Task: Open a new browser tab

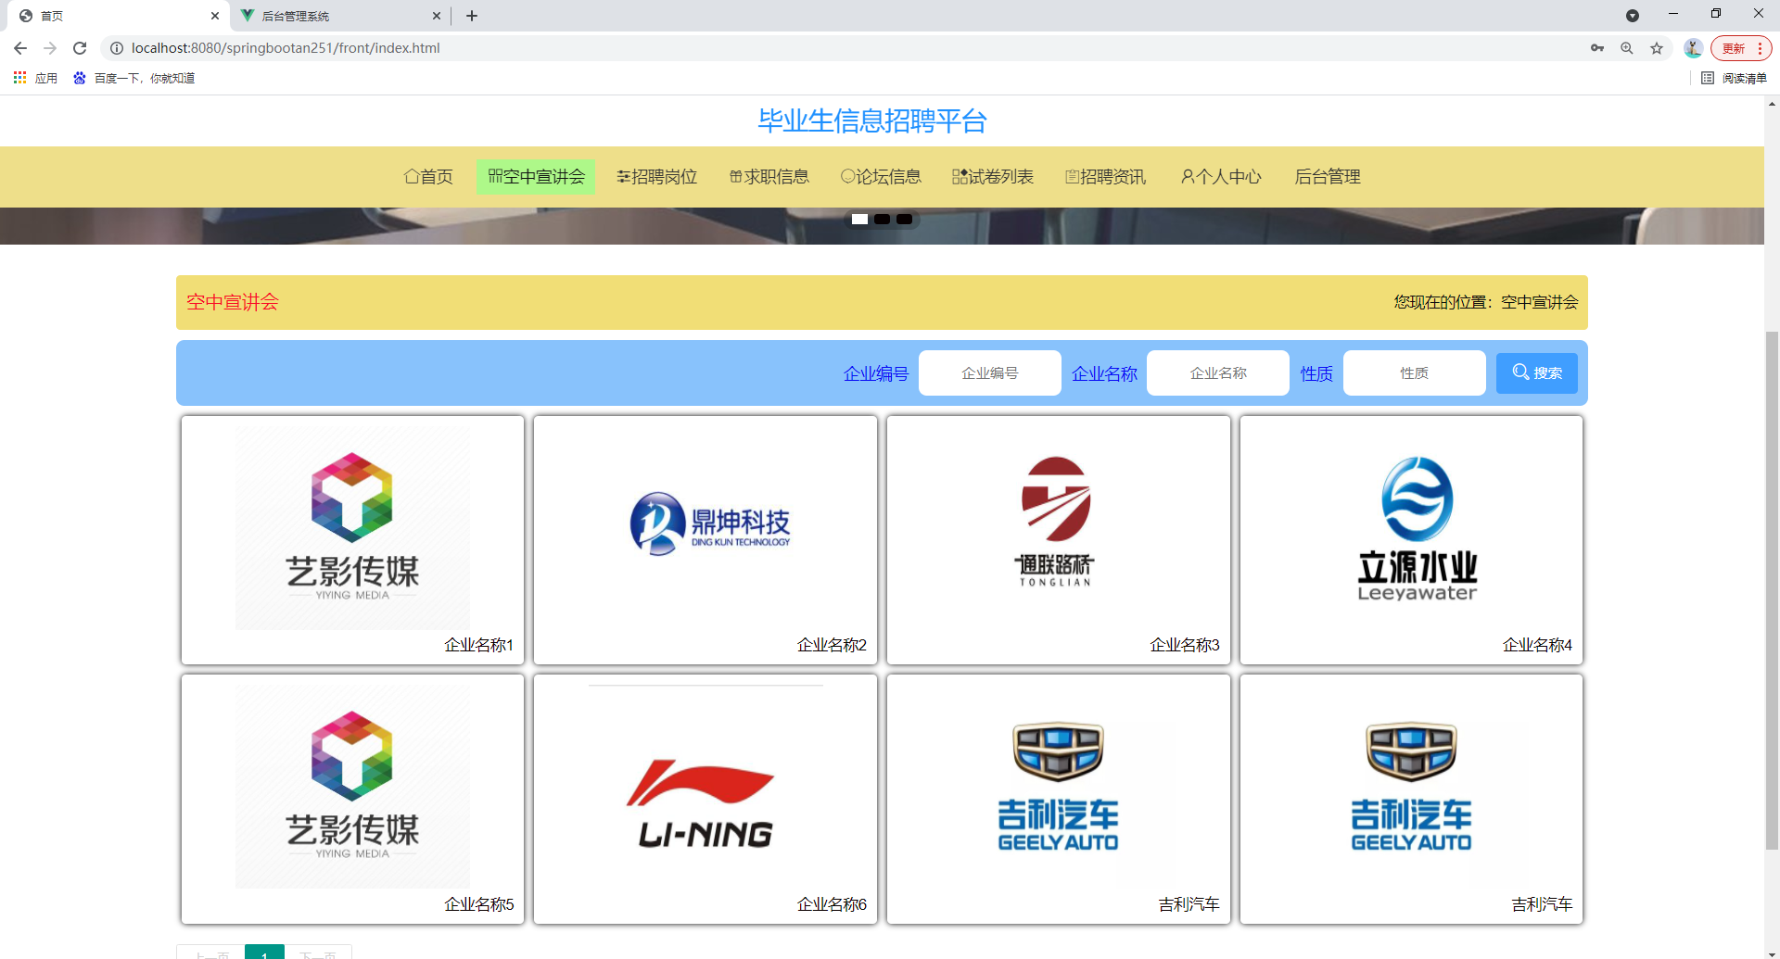Action: [x=472, y=16]
